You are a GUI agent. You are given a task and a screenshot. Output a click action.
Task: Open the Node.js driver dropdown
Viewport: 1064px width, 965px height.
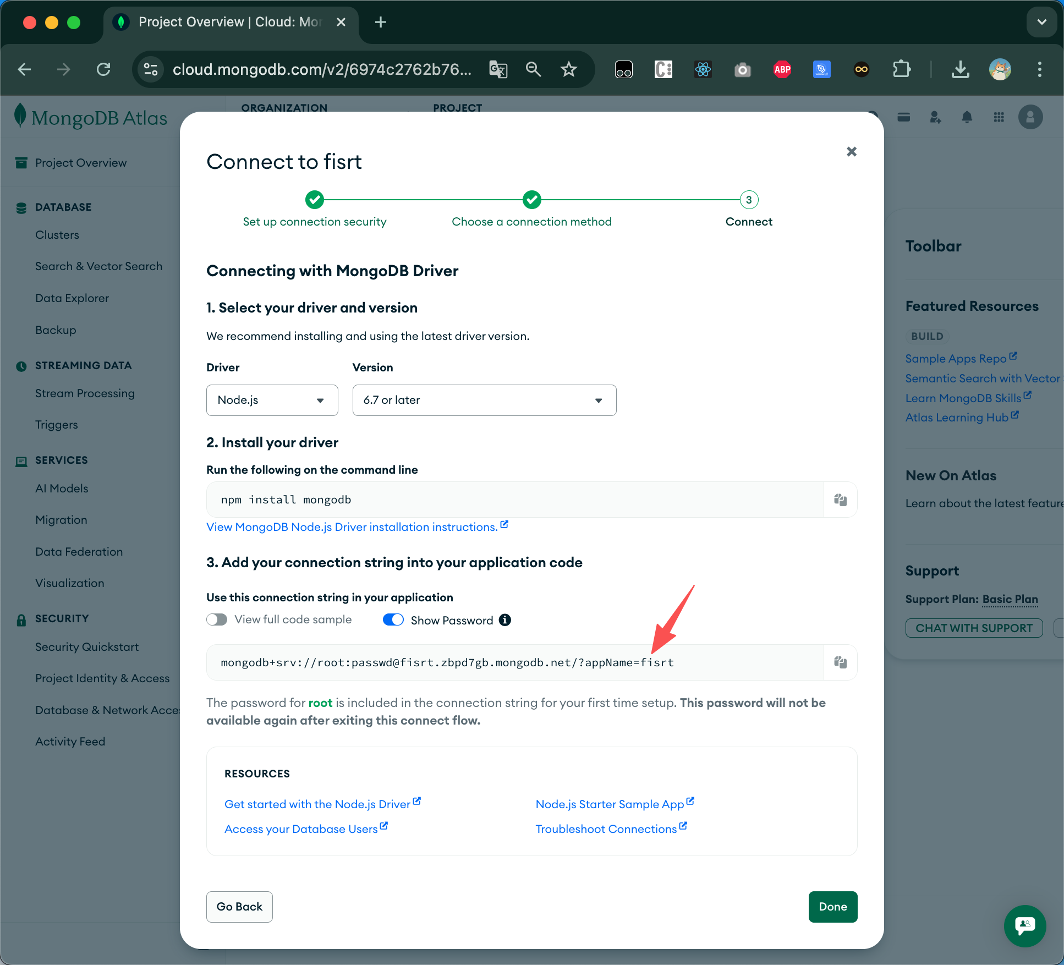tap(272, 400)
